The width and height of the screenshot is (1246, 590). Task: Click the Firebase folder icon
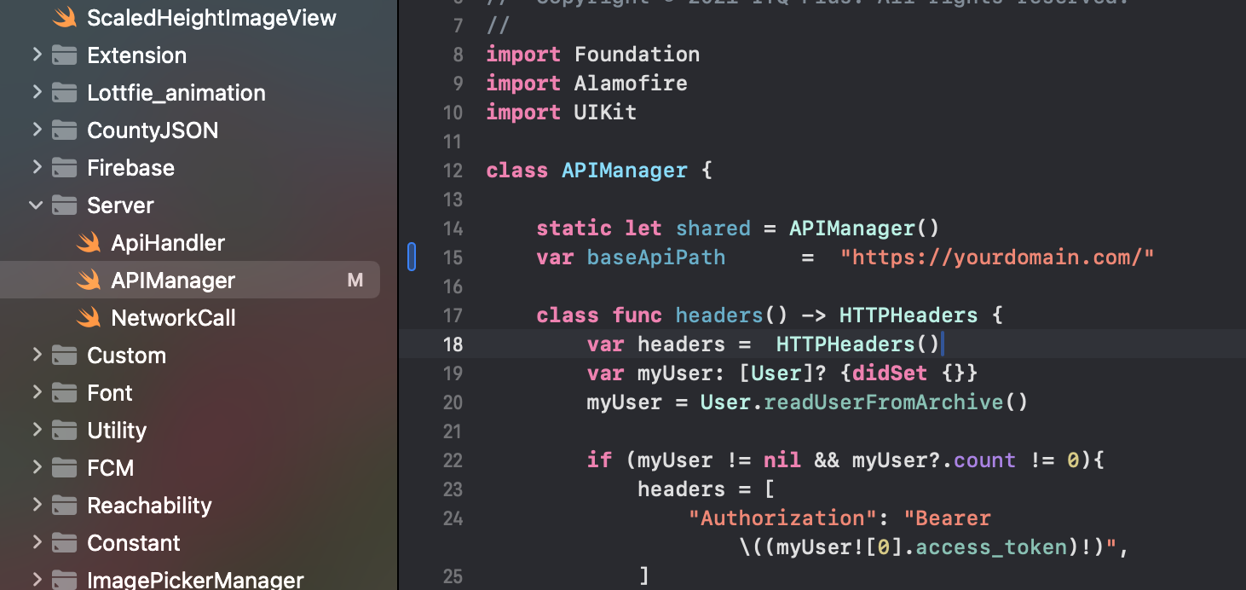click(x=64, y=168)
